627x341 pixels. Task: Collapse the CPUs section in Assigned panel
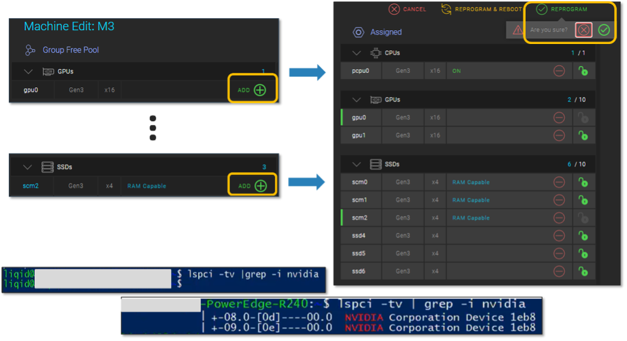[357, 53]
